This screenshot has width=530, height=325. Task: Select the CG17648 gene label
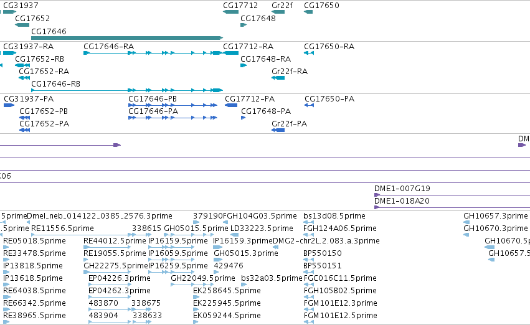258,18
